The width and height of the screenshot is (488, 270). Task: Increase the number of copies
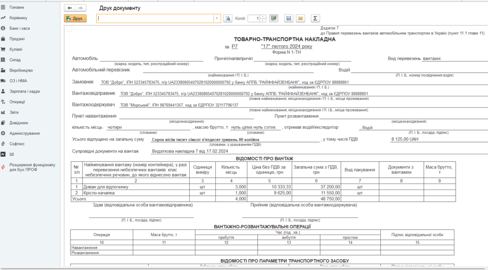263,17
